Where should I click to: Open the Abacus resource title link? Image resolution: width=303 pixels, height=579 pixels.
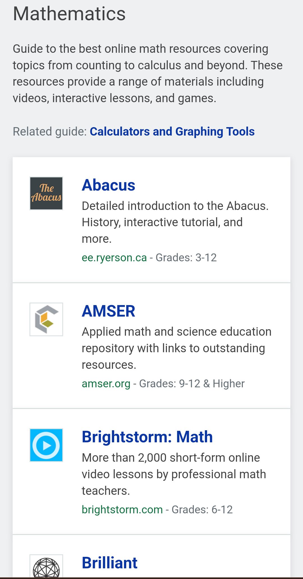point(108,185)
